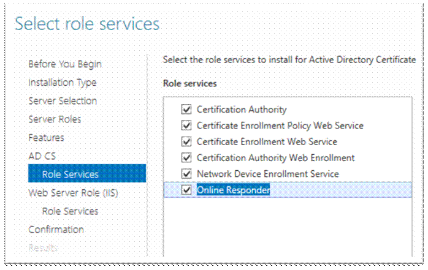This screenshot has width=428, height=270.
Task: Go to Before You Begin step
Action: pyautogui.click(x=65, y=64)
